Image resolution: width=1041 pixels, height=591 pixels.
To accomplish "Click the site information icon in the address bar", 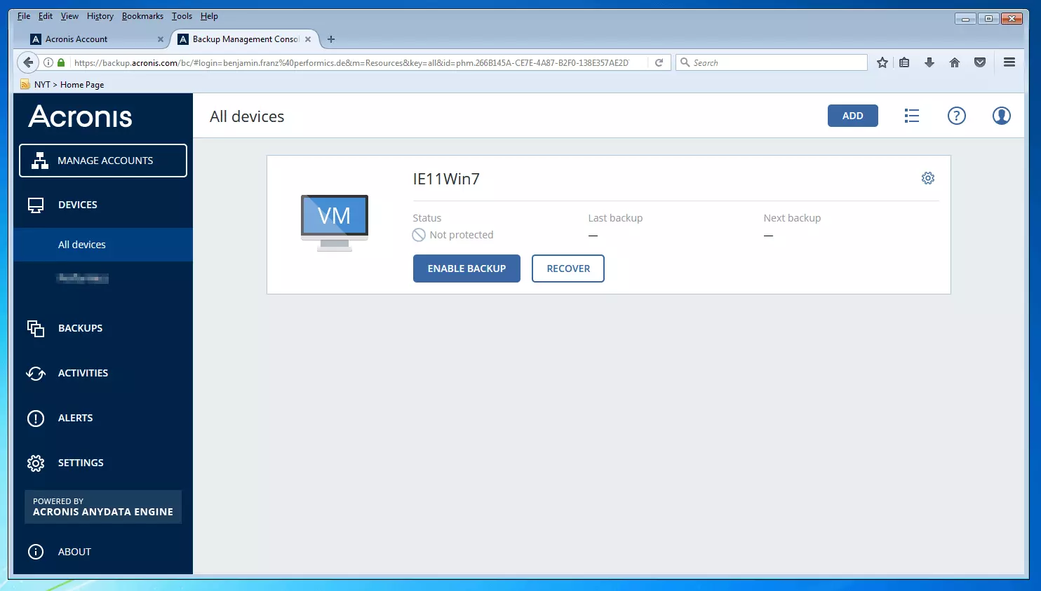I will click(x=48, y=62).
